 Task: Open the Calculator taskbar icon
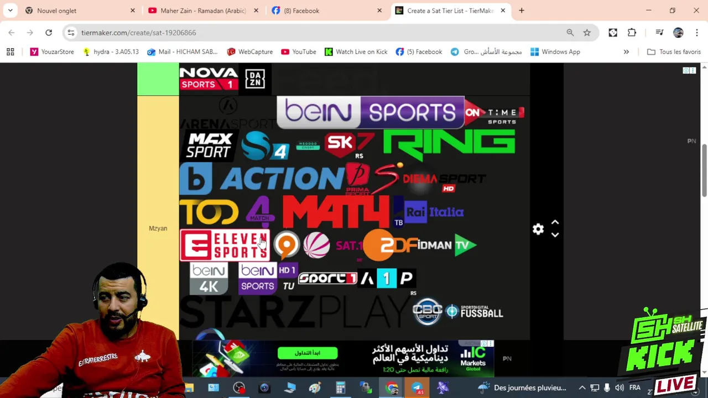click(340, 388)
